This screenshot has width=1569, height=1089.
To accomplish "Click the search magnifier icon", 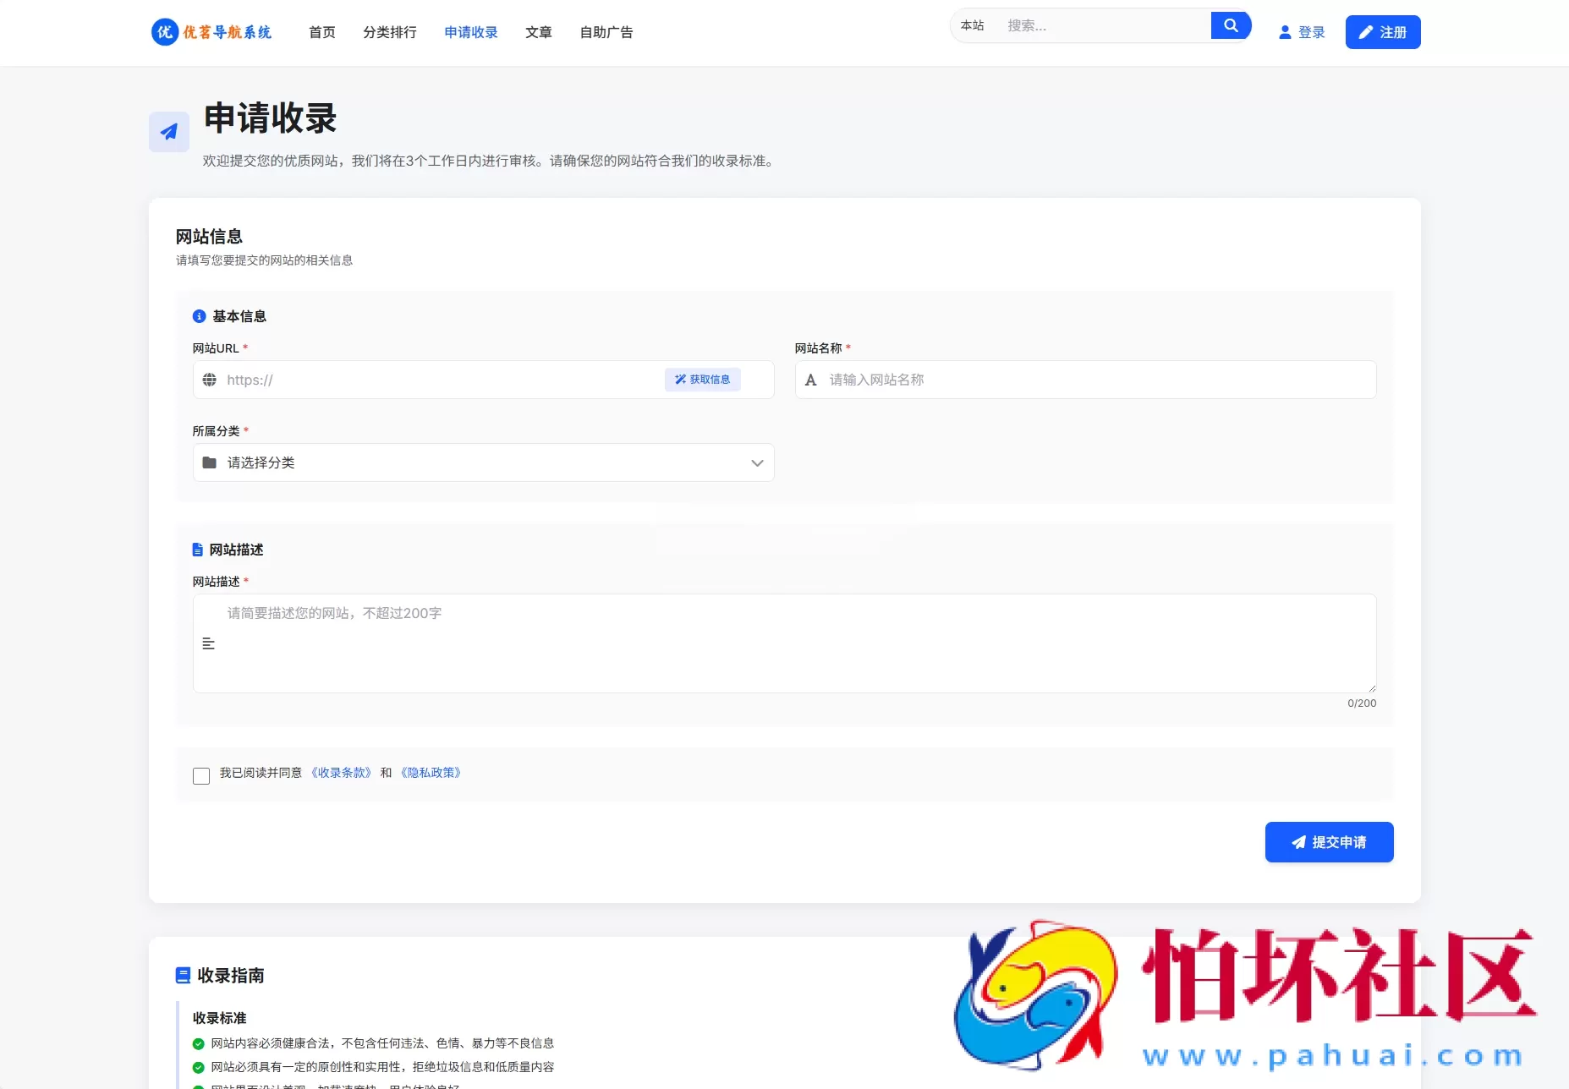I will click(1231, 25).
